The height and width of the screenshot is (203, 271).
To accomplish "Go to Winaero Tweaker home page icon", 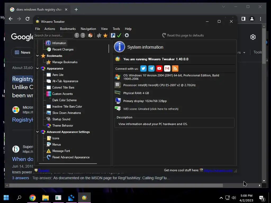I will (x=90, y=35).
